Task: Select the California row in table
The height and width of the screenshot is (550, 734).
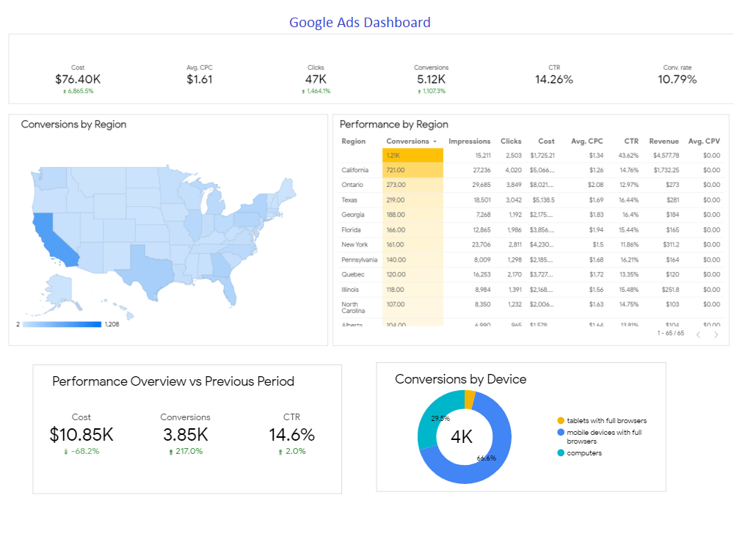Action: (531, 170)
